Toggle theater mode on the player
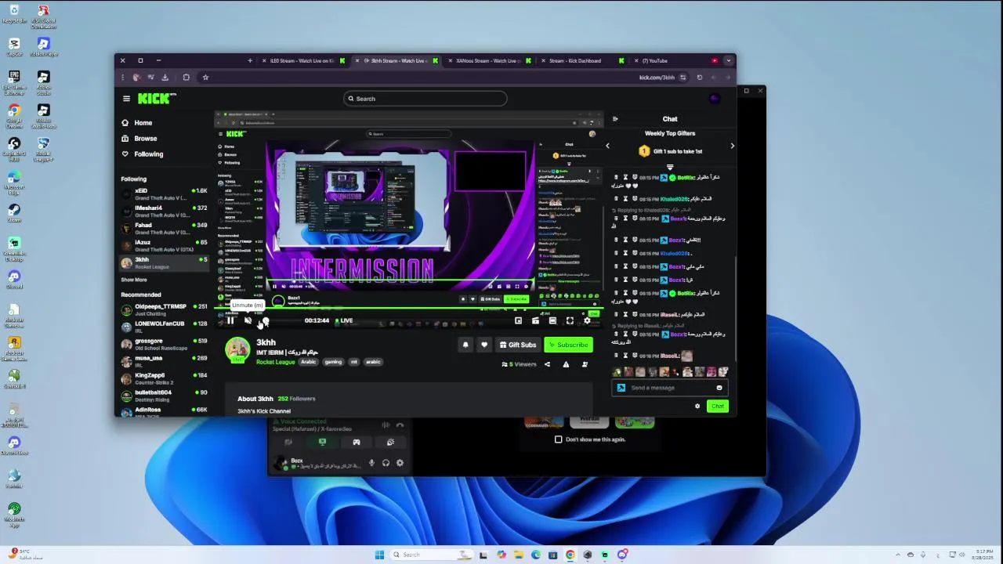1003x564 pixels. point(552,320)
